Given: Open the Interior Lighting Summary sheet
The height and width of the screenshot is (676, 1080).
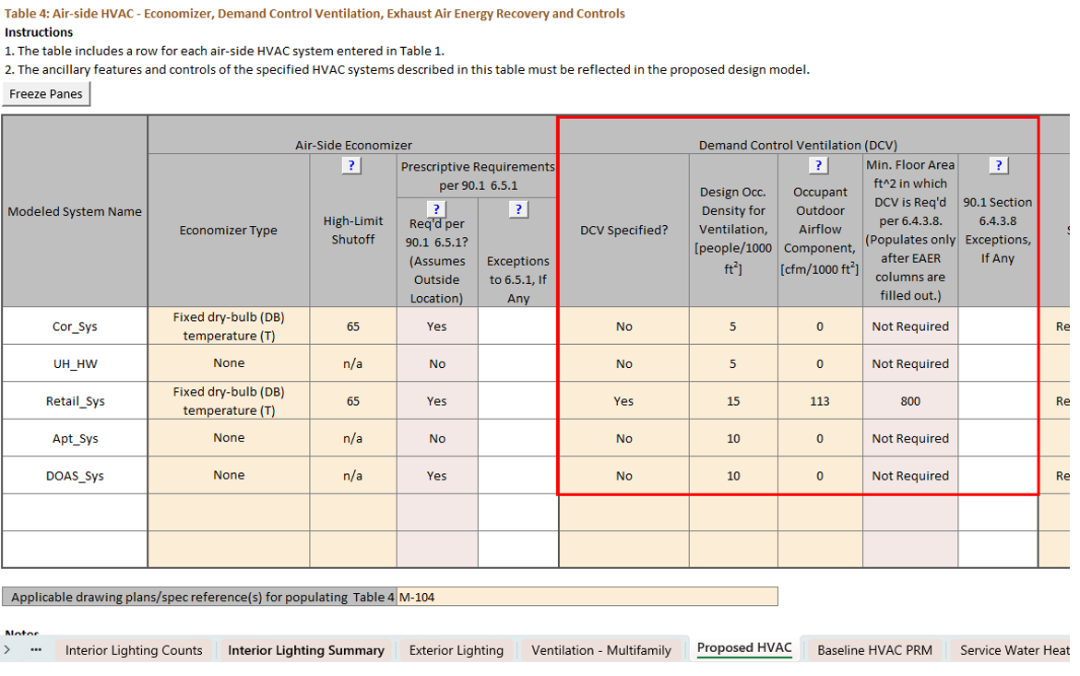Looking at the screenshot, I should [306, 650].
